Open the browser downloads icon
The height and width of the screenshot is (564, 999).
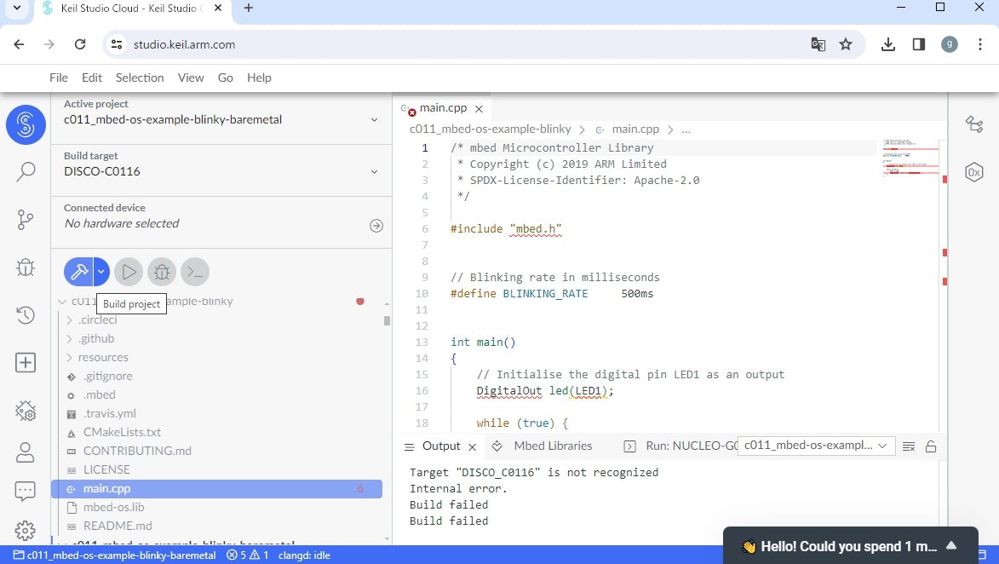[888, 44]
